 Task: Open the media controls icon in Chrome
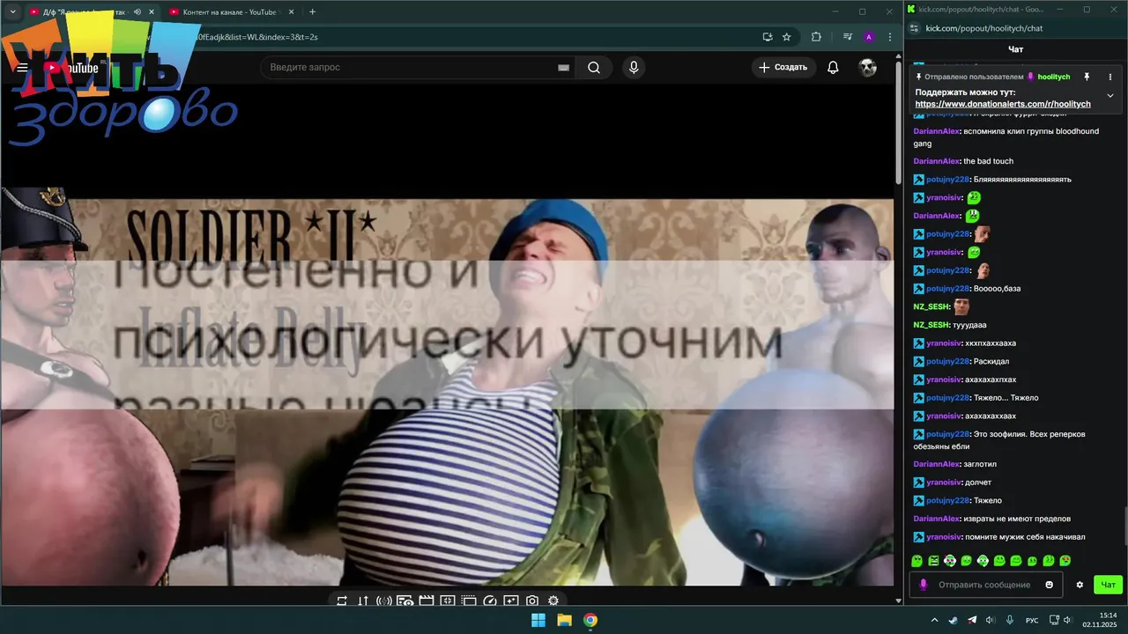point(848,37)
